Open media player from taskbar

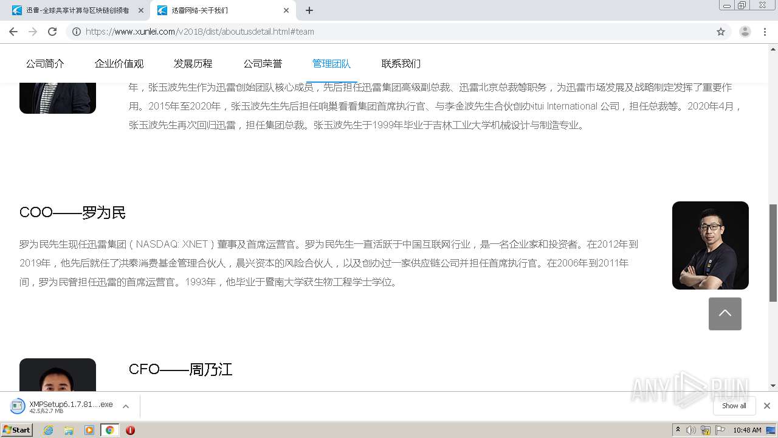point(89,430)
